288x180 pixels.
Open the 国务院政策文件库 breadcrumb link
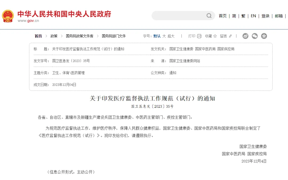(x=80, y=36)
